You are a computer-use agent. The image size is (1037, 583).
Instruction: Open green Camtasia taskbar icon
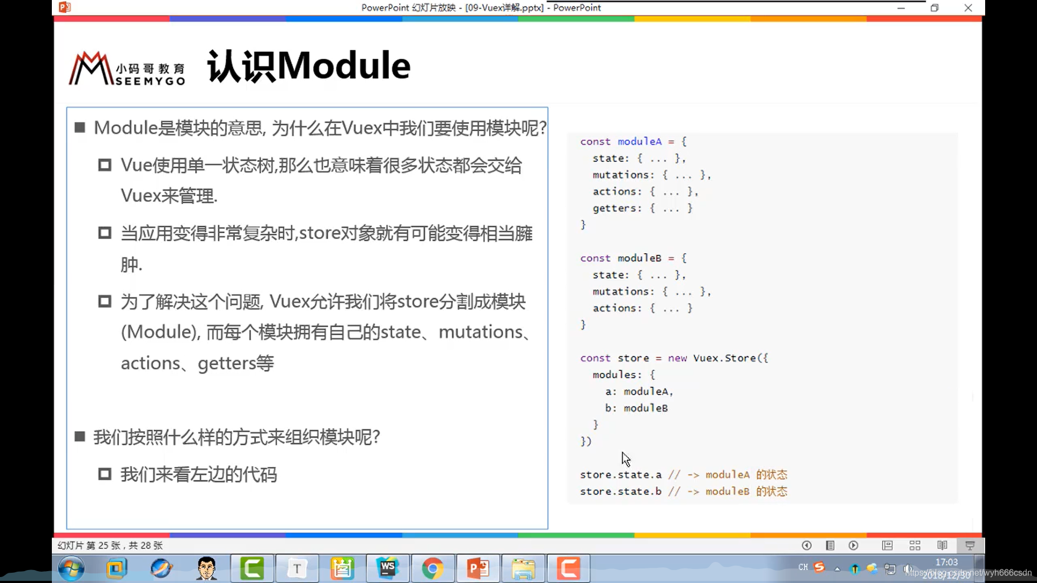click(252, 568)
